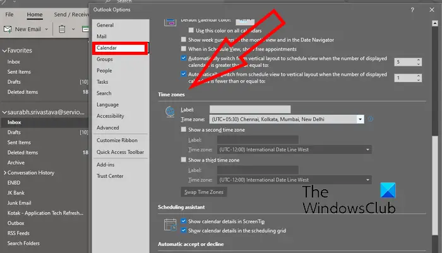This screenshot has height=253, width=442.
Task: Open the New Email dropdown arrow
Action: click(x=47, y=29)
